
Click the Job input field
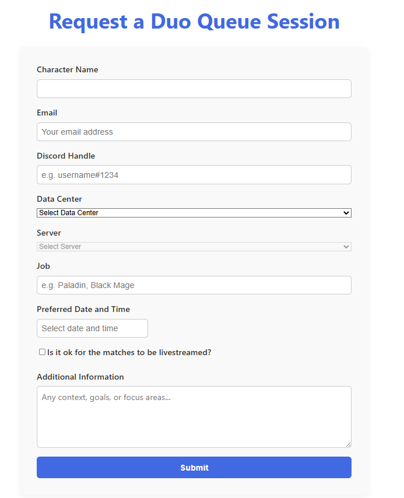tap(194, 285)
